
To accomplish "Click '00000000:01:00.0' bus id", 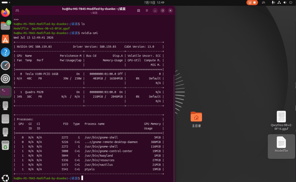I will point(103,74).
